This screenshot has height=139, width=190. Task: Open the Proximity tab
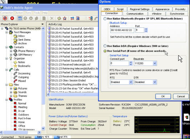click(x=180, y=9)
